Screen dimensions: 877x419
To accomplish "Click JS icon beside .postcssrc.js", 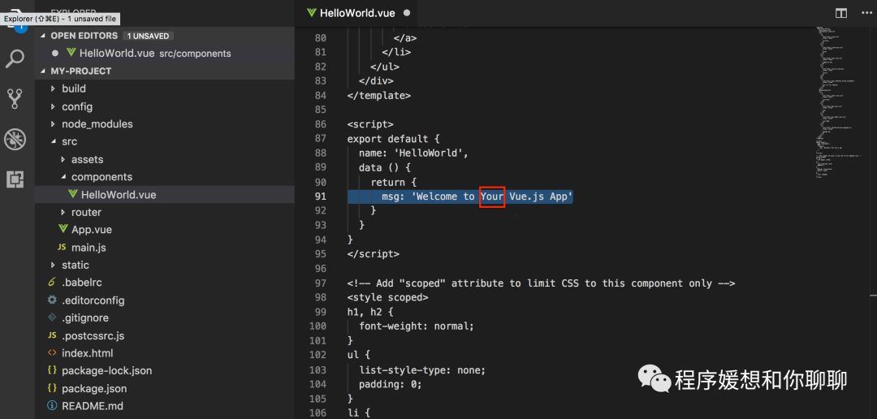I will click(x=53, y=335).
